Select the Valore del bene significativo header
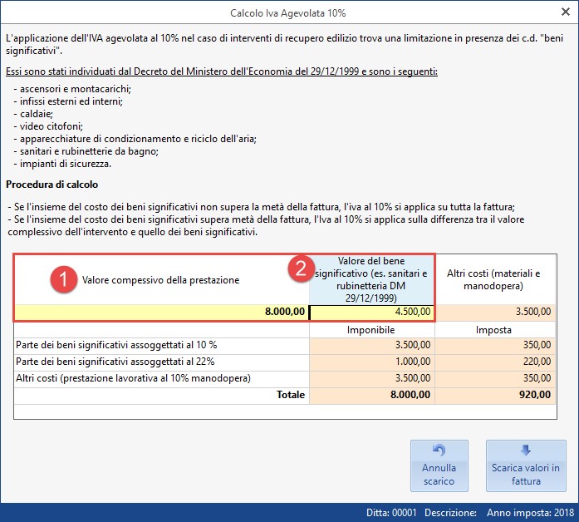 pyautogui.click(x=371, y=279)
